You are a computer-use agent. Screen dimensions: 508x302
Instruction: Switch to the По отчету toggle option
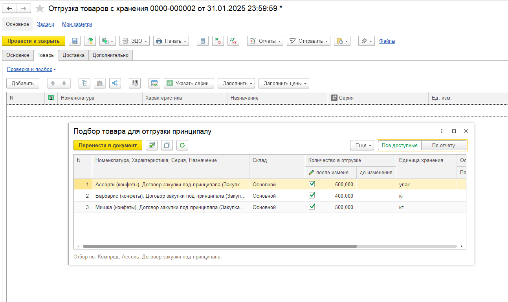coord(443,145)
